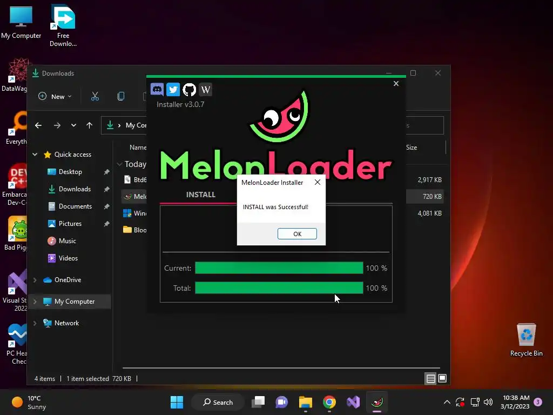Open the Recycle Bin desktop icon

pos(526,340)
